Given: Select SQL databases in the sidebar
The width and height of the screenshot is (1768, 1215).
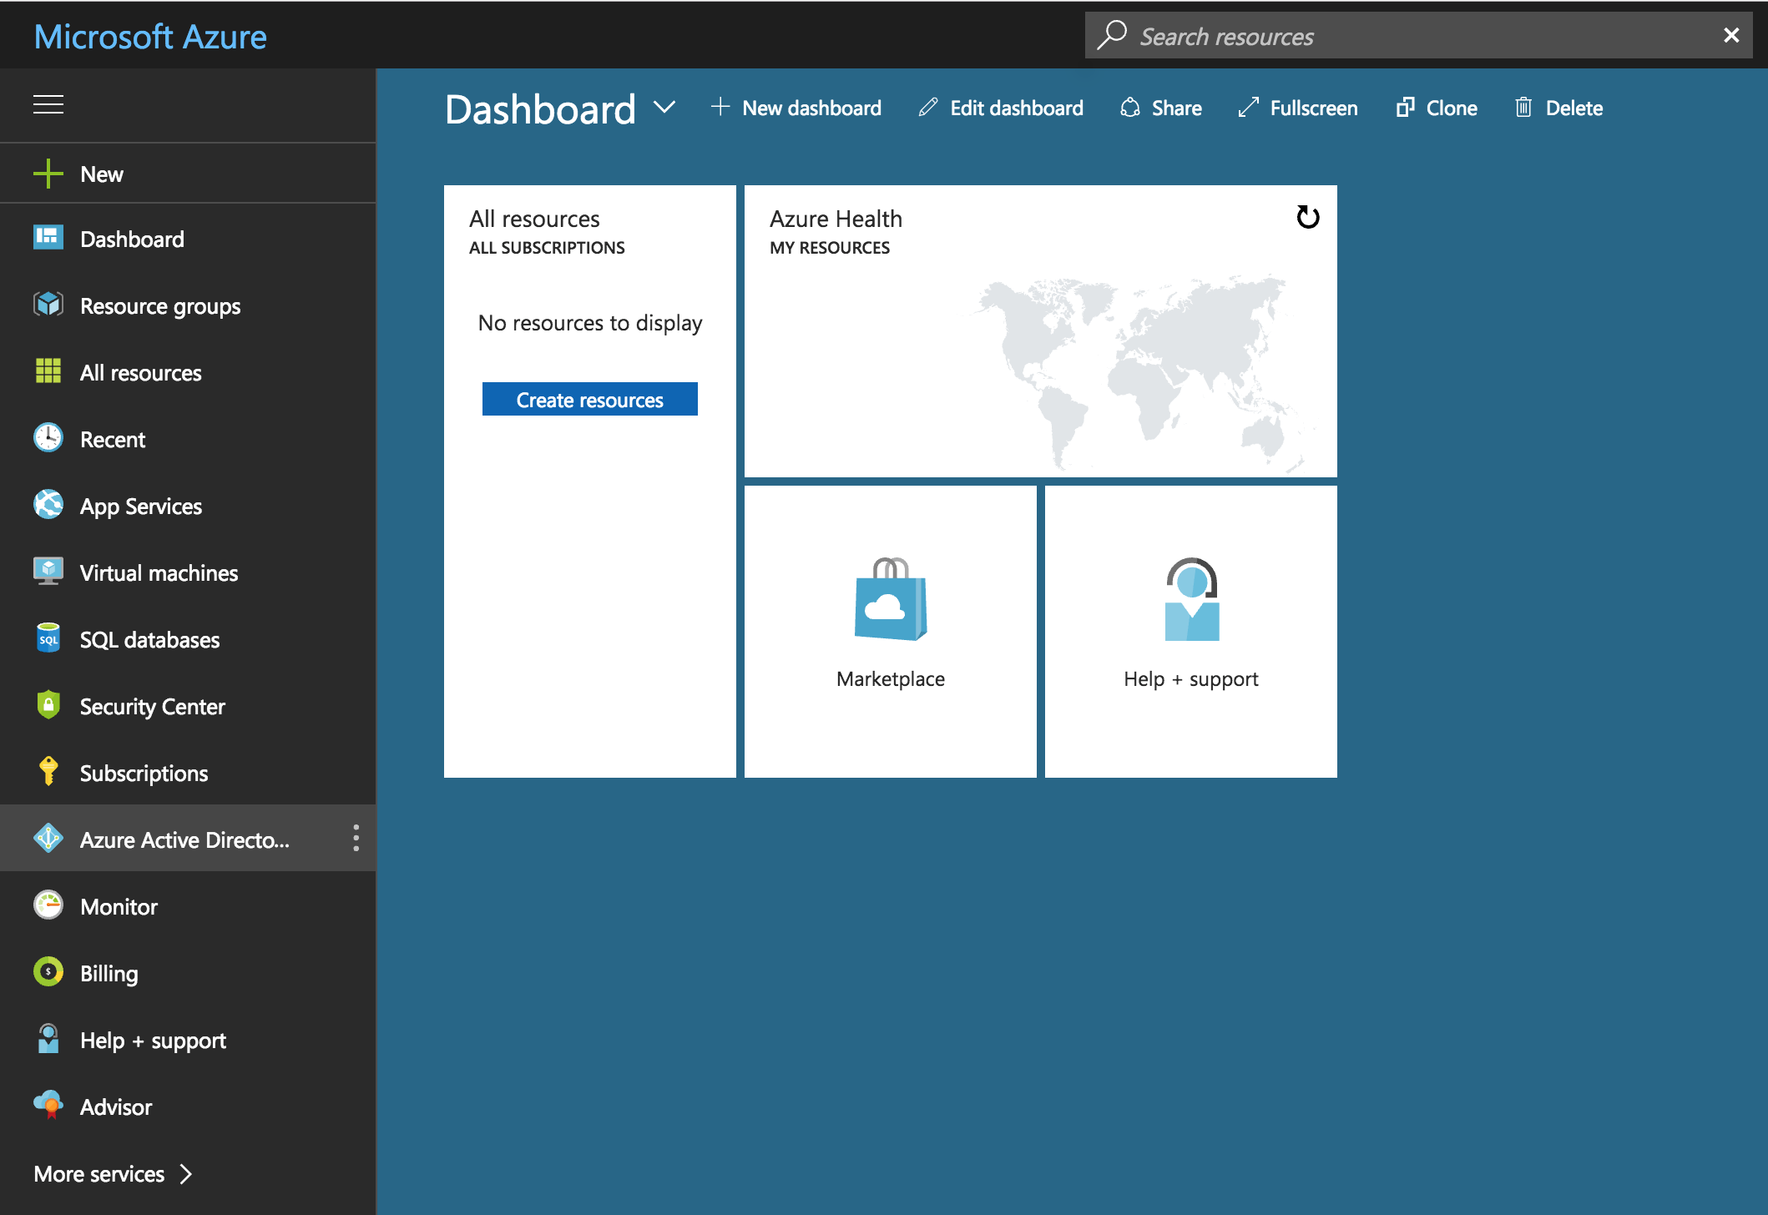Looking at the screenshot, I should (188, 639).
